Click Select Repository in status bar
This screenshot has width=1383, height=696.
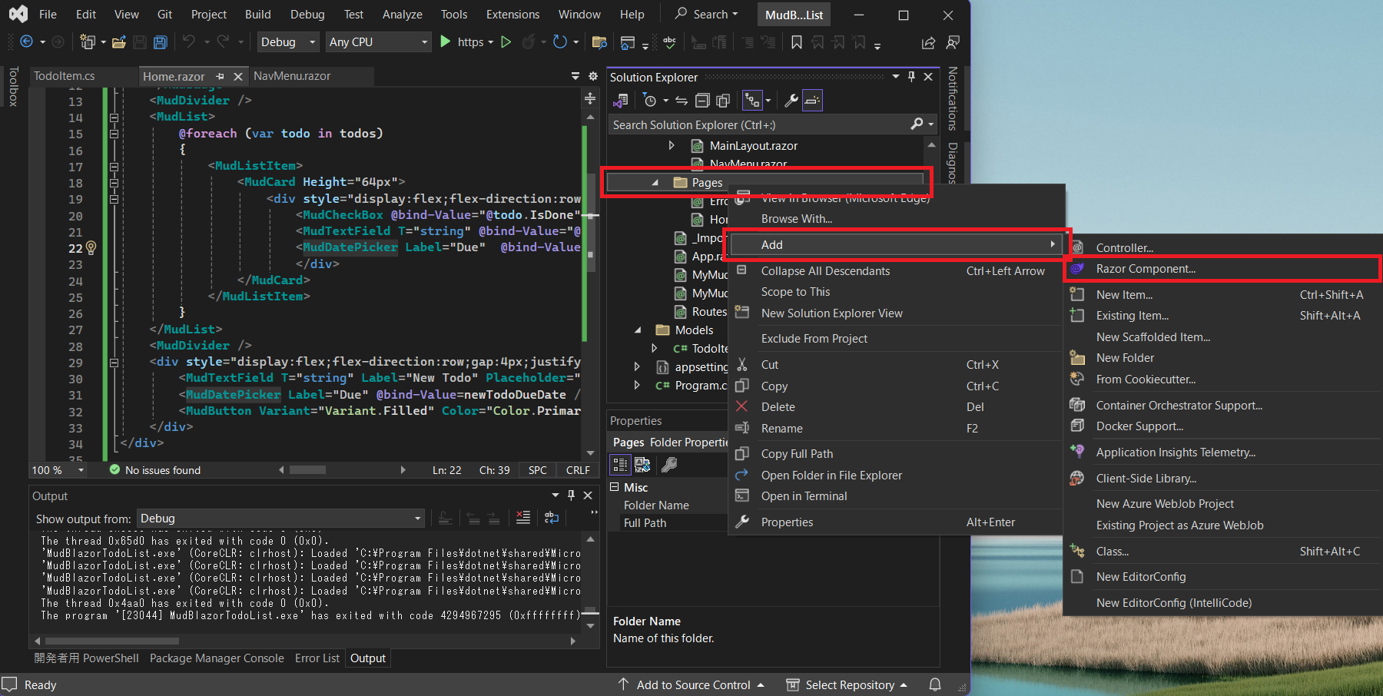[847, 684]
